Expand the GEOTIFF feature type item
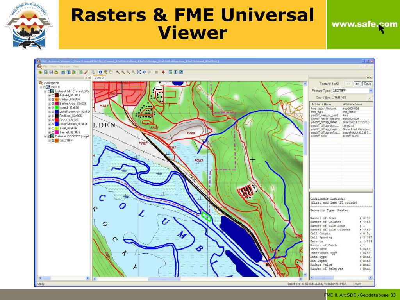The height and width of the screenshot is (300, 400). tap(50, 141)
